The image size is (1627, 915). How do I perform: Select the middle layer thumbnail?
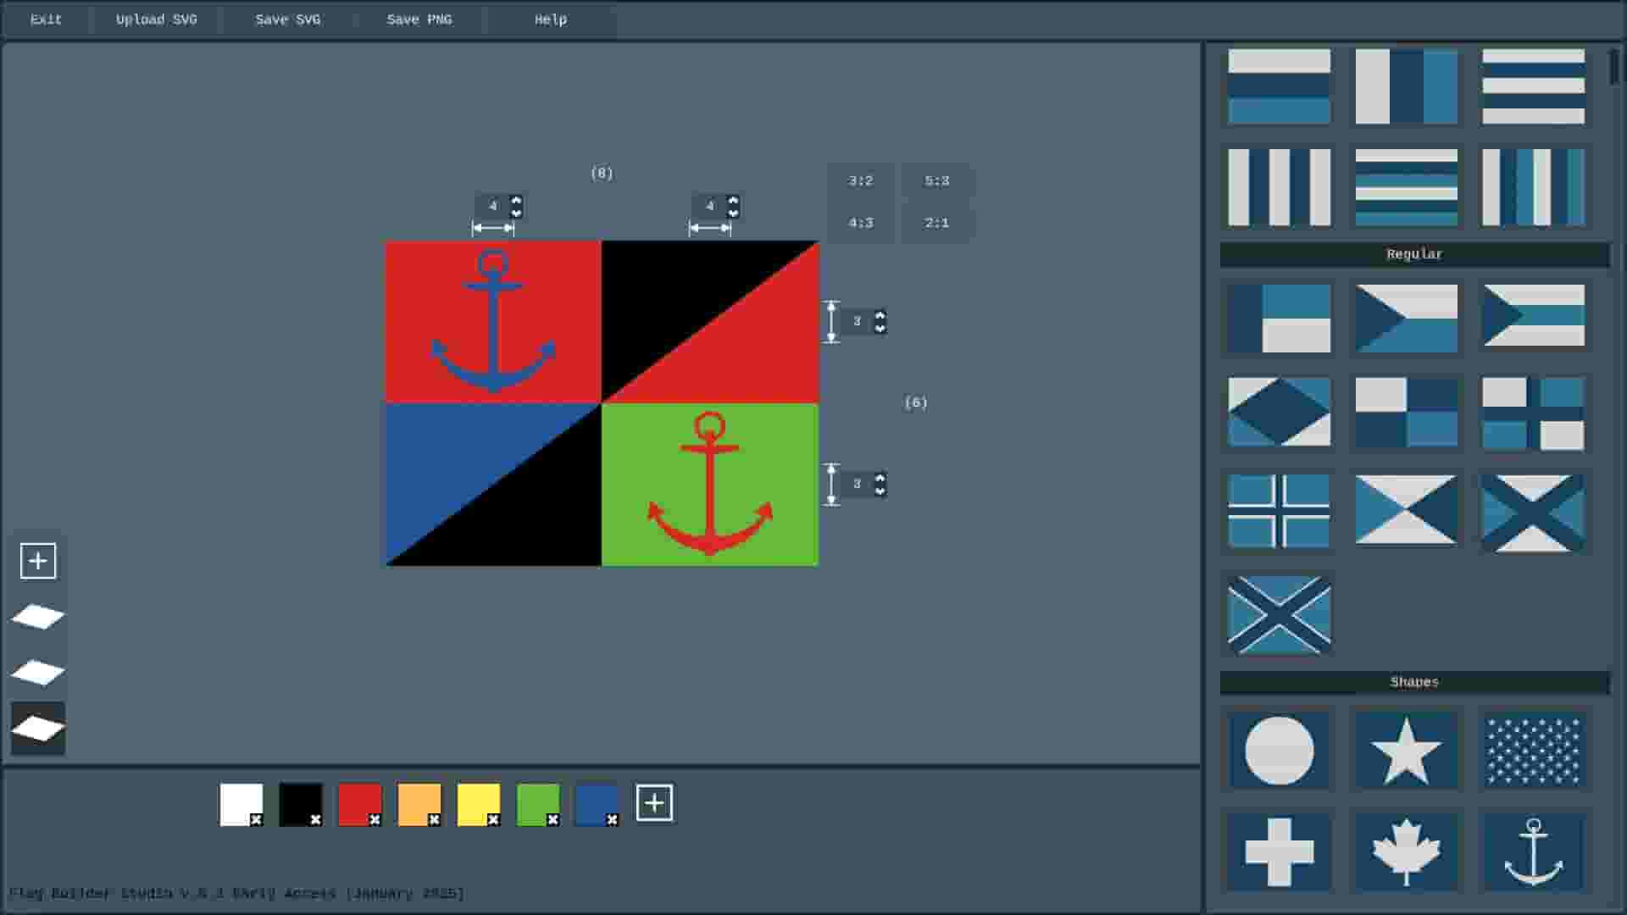click(37, 670)
